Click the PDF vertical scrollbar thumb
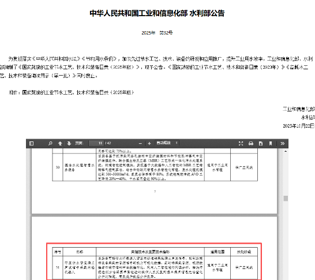The height and width of the screenshot is (280, 315). 286,199
